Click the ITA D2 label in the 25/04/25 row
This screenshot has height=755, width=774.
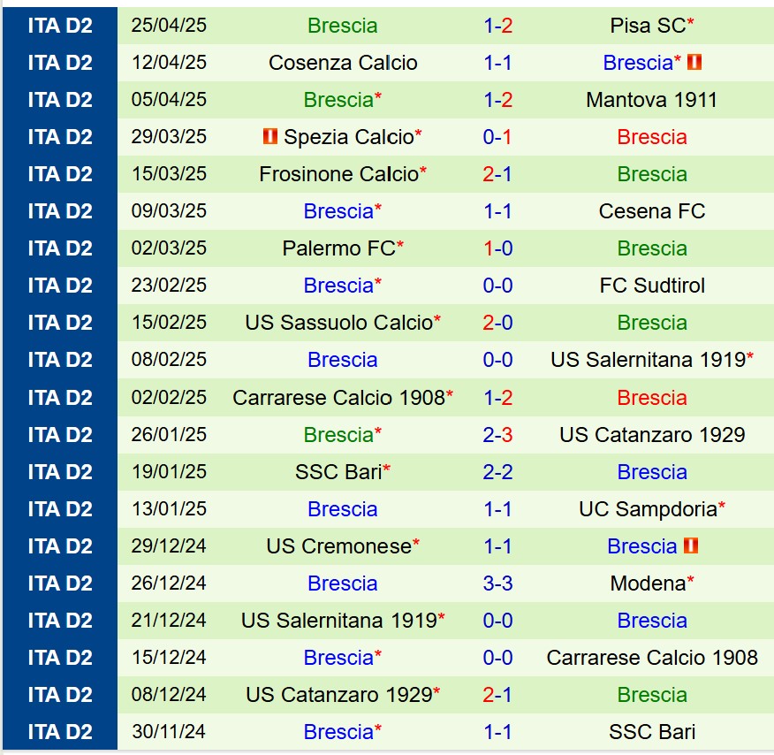[x=60, y=26]
